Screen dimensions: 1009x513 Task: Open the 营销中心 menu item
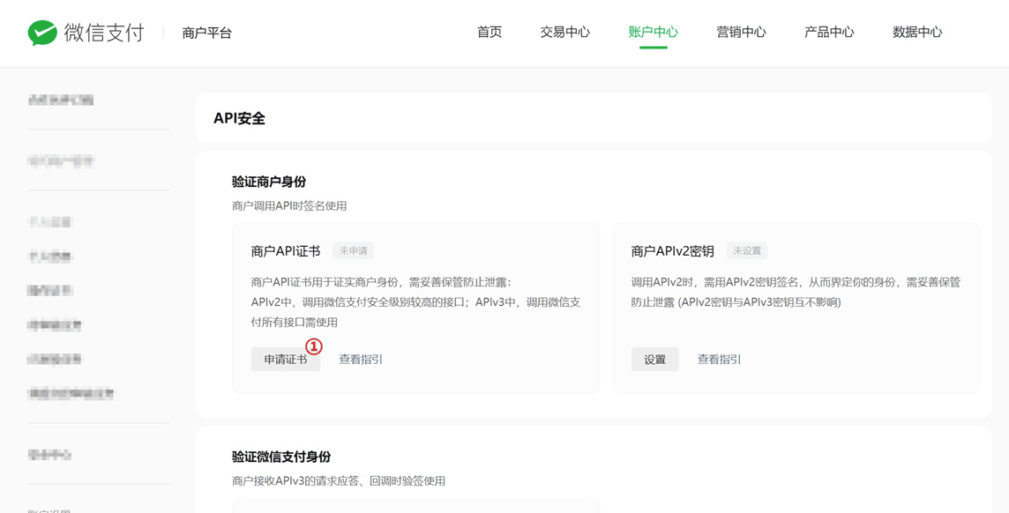pos(741,32)
